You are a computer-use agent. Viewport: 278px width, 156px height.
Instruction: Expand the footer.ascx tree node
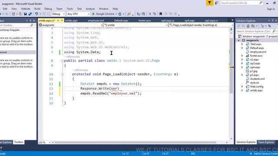click(x=242, y=56)
